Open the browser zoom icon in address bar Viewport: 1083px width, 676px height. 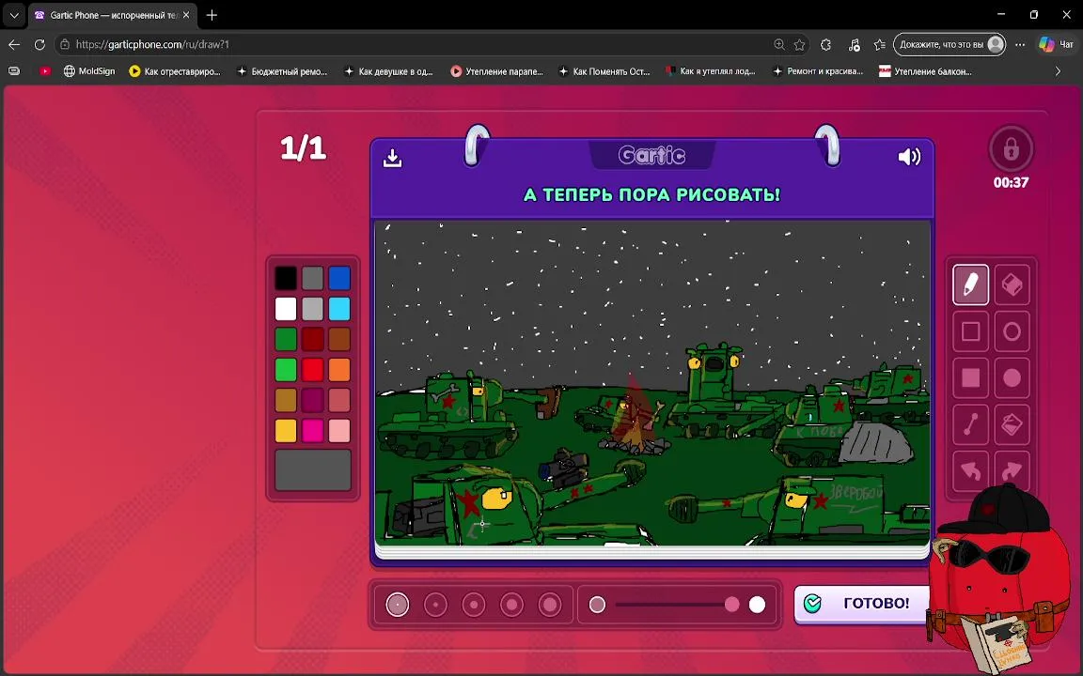point(779,44)
